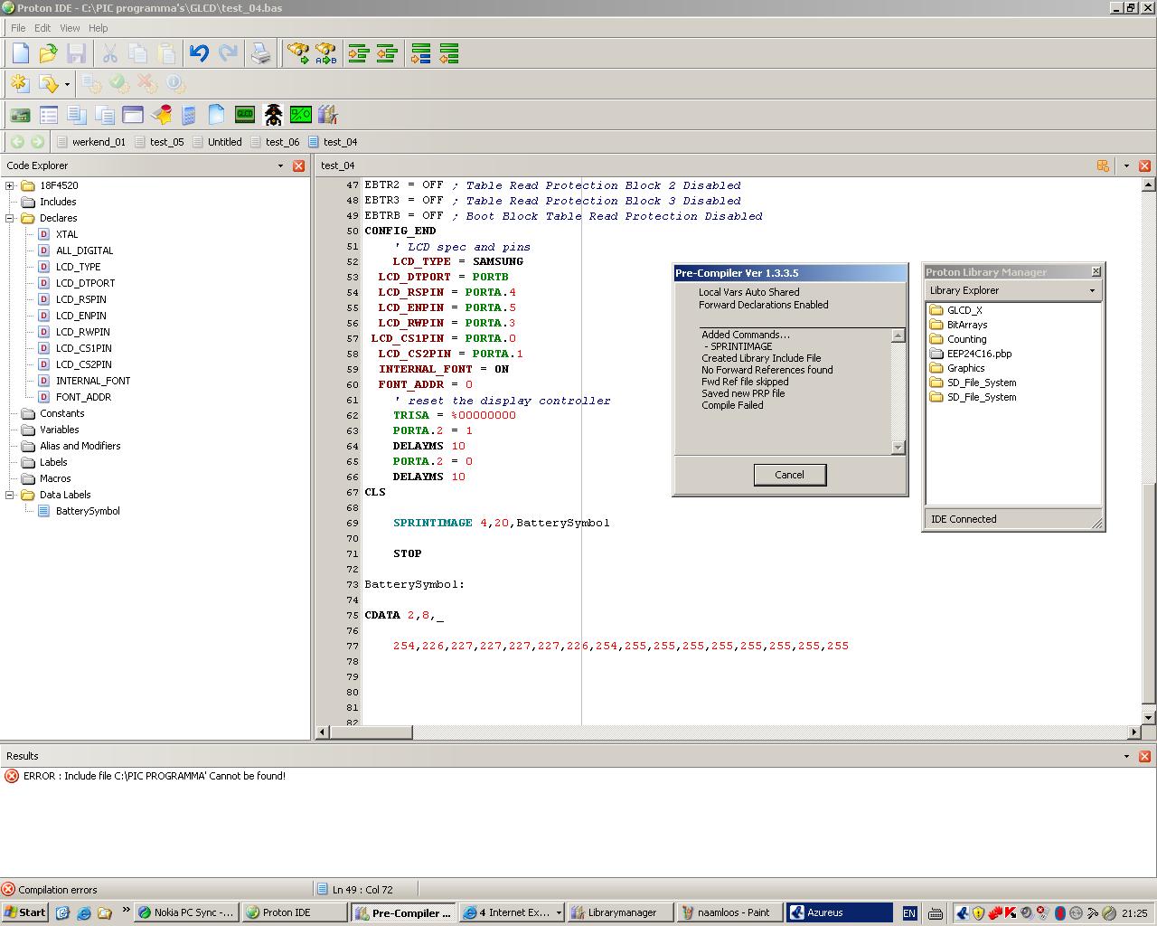1157x926 pixels.
Task: Open the View menu
Action: pos(70,28)
